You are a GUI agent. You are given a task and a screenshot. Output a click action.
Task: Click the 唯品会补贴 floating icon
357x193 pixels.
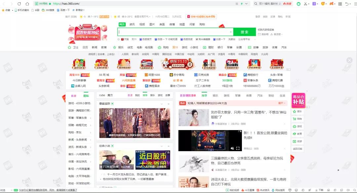point(298,100)
